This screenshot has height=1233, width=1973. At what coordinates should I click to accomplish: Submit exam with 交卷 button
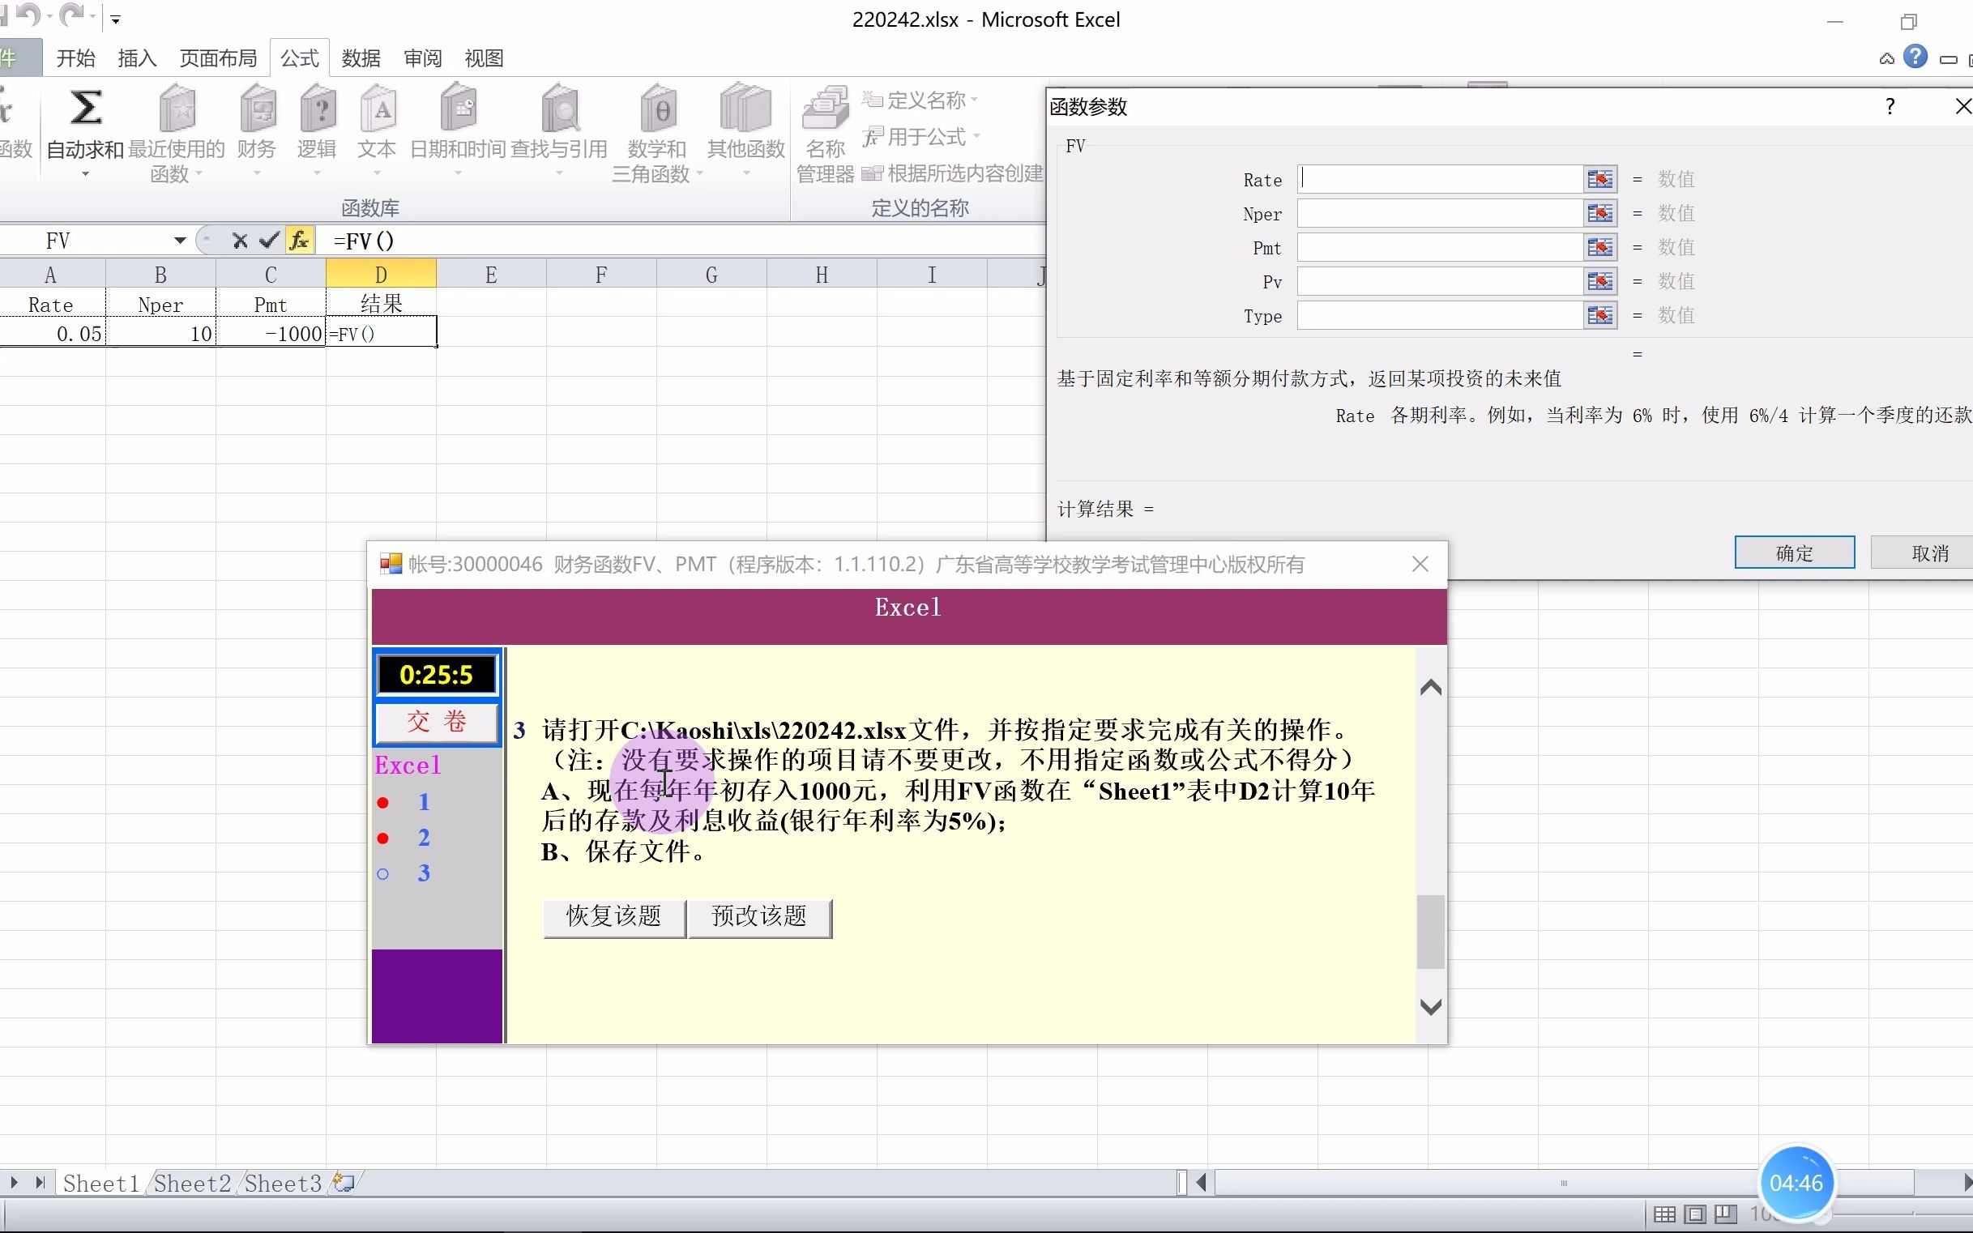pos(437,721)
